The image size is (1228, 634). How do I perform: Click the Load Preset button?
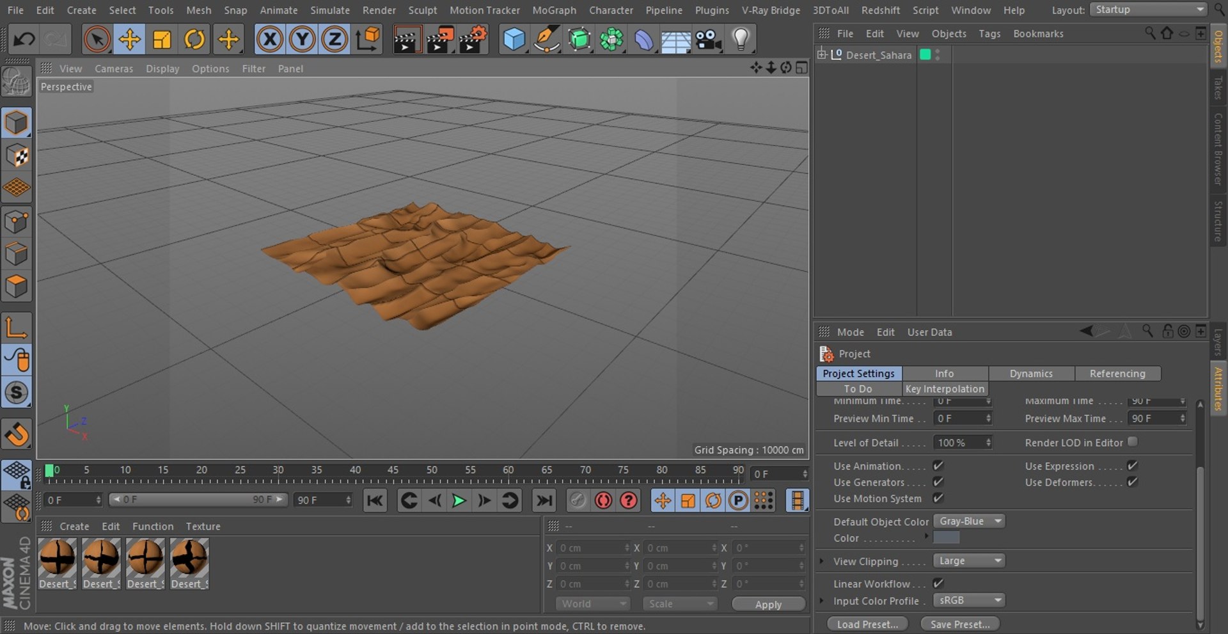click(x=867, y=624)
